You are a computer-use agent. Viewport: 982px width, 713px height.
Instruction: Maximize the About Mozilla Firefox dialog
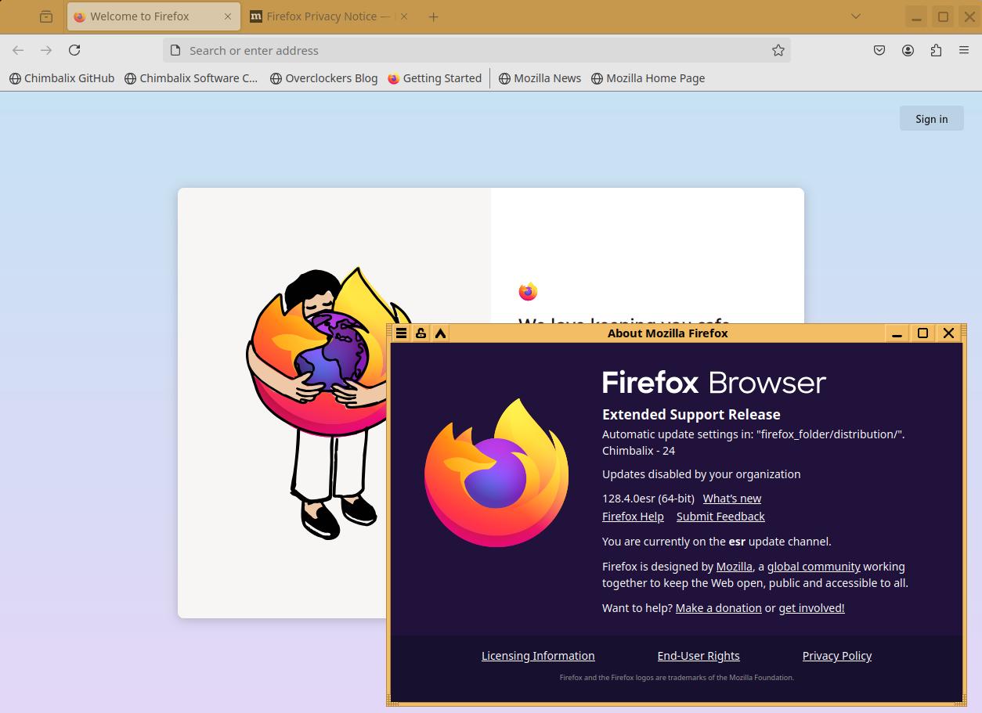922,333
